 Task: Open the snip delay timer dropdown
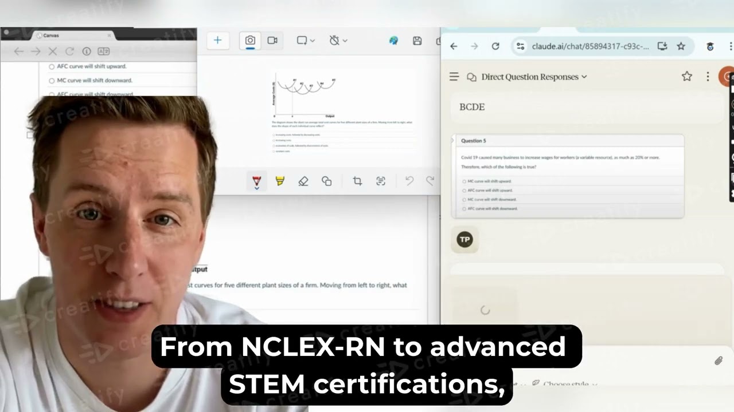coord(338,40)
